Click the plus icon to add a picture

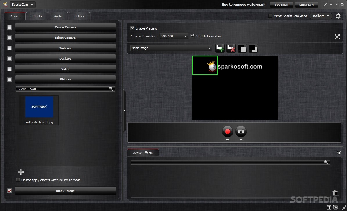click(21, 172)
